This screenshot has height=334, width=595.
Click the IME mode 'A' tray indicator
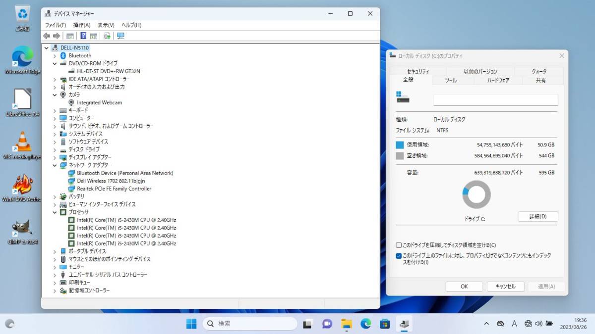click(514, 324)
